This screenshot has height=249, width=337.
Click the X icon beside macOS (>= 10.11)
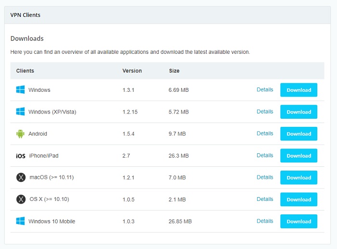tap(21, 177)
